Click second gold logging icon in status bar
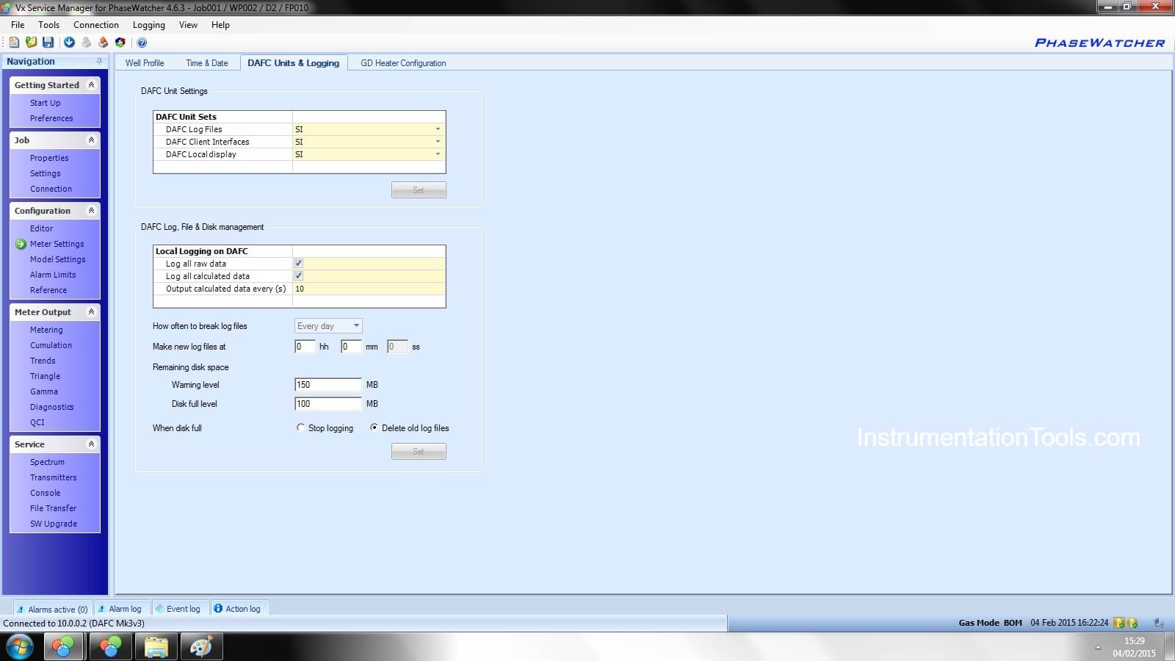Viewport: 1175px width, 661px height. click(x=1132, y=623)
